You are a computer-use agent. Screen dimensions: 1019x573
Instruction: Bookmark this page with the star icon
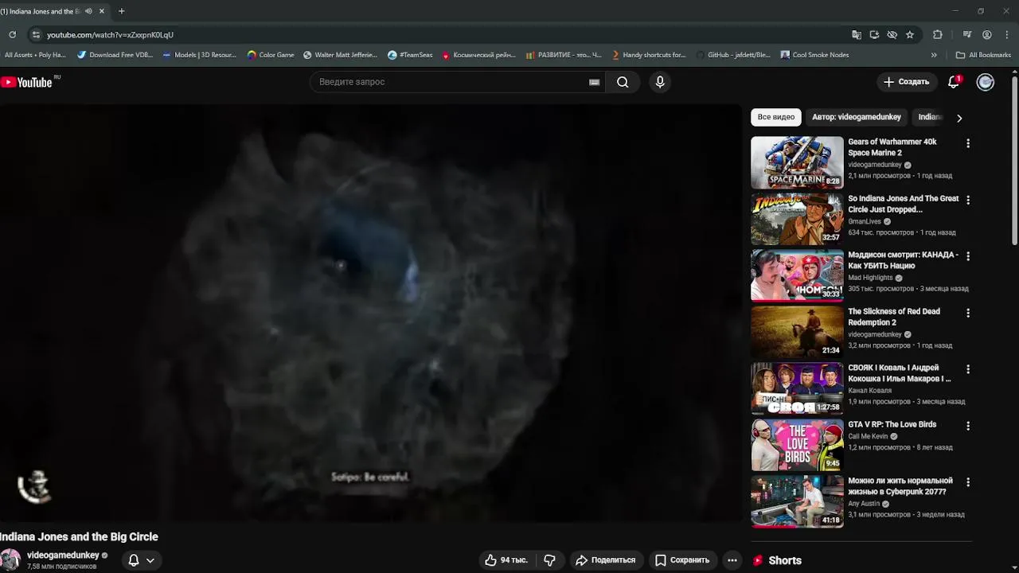[910, 35]
